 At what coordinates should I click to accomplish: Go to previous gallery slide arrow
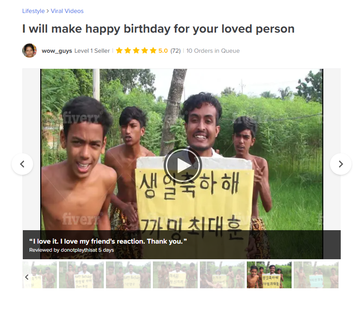pos(22,164)
